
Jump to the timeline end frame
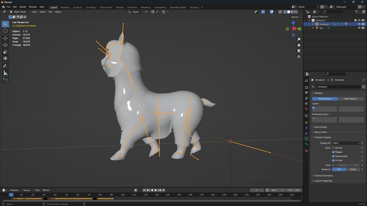(x=164, y=190)
